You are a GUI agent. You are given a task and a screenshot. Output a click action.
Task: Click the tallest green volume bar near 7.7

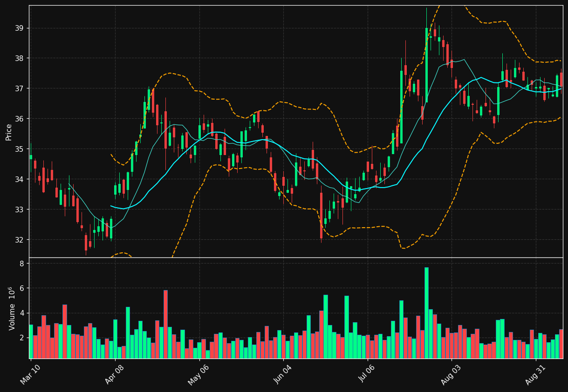[x=426, y=313]
